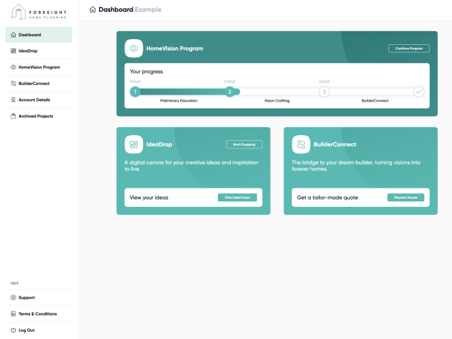Click the IdeaDrop grid icon in card
452x339 pixels.
click(x=133, y=145)
